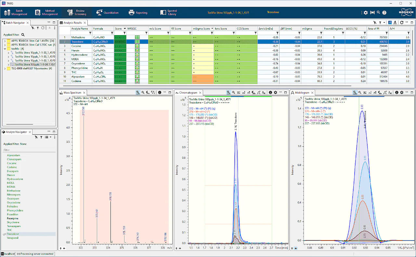Switch to Method Management
This screenshot has width=416, height=257.
click(47, 13)
